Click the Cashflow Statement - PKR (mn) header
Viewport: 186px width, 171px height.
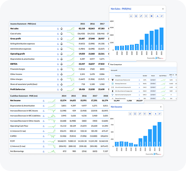click(x=24, y=96)
